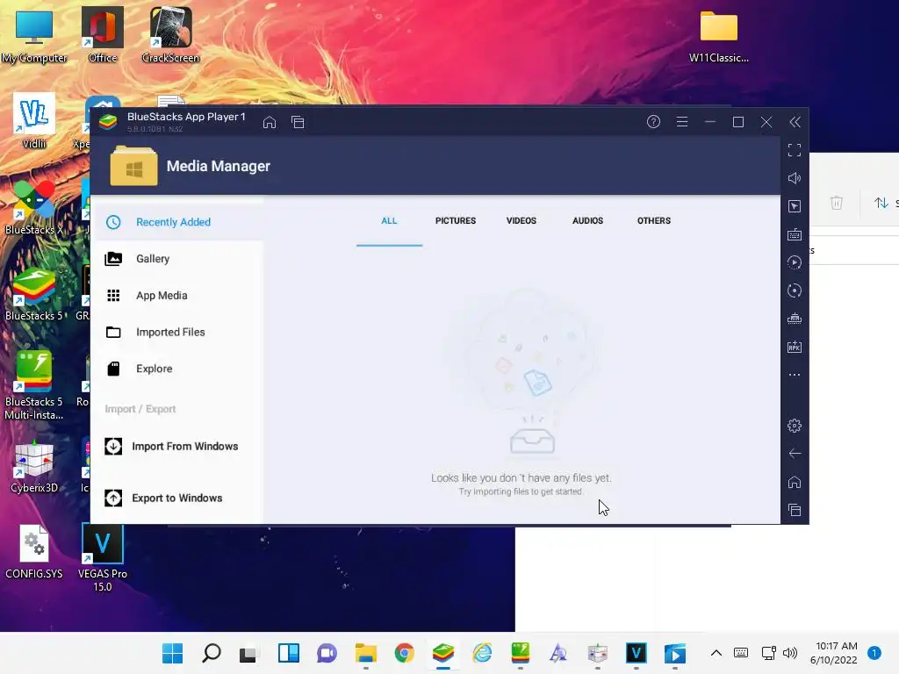Click the Media Manager folder icon

pyautogui.click(x=133, y=166)
